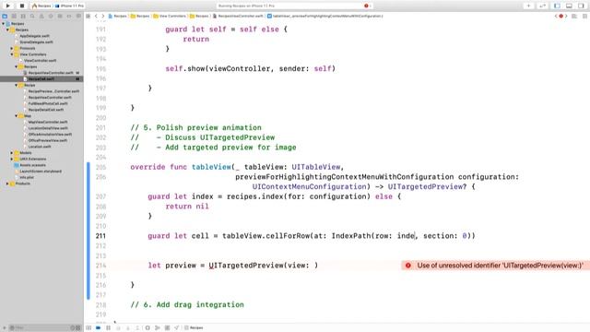Select the Report navigator tab
Viewport: 590px width, 332px height.
(78, 17)
